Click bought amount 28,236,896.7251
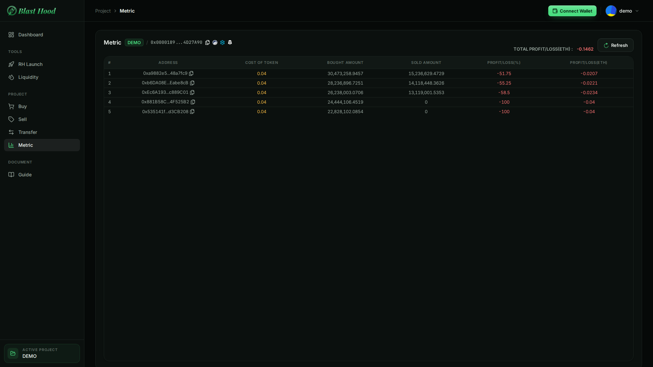 [345, 83]
